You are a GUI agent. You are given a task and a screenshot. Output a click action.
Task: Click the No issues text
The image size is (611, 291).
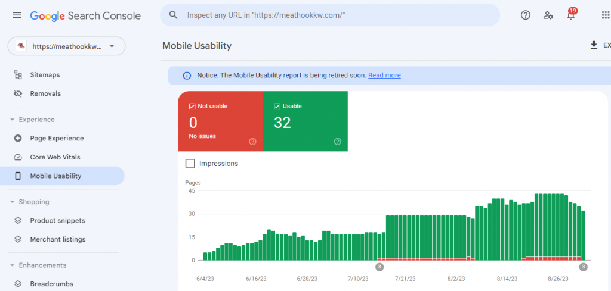(x=202, y=136)
